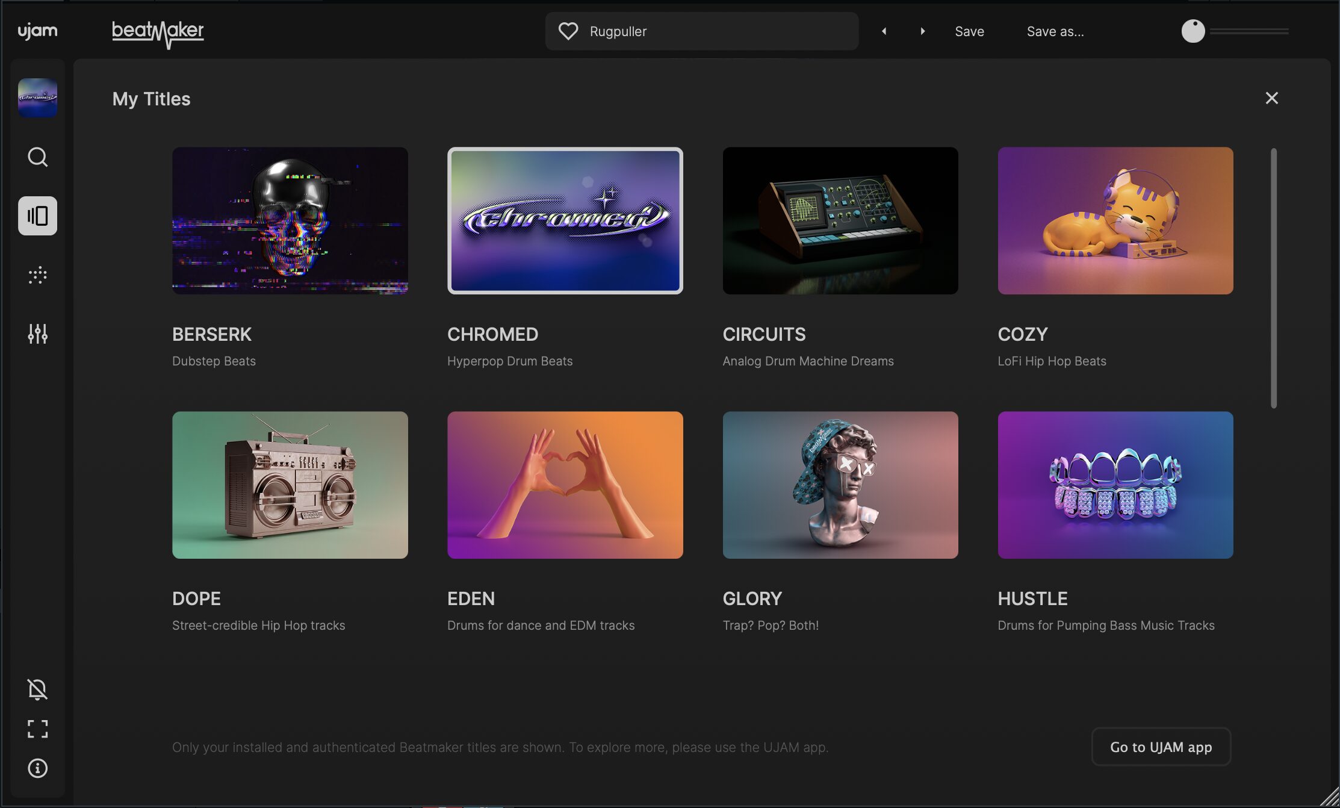Image resolution: width=1340 pixels, height=808 pixels.
Task: Close the My Titles panel
Action: click(1271, 98)
